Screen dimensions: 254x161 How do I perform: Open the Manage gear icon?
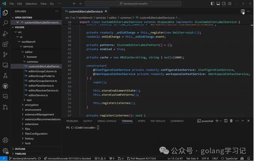coord(5,151)
